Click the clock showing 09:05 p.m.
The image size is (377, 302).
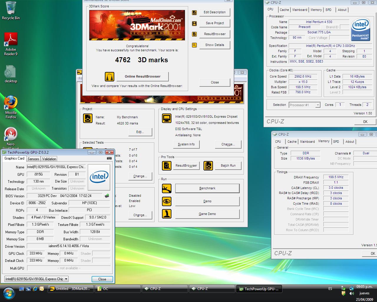364,287
